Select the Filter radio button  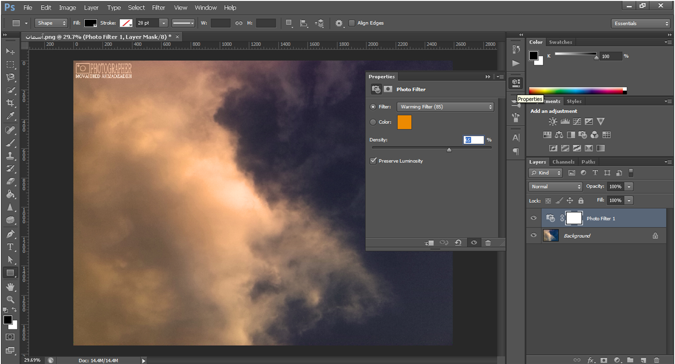373,107
